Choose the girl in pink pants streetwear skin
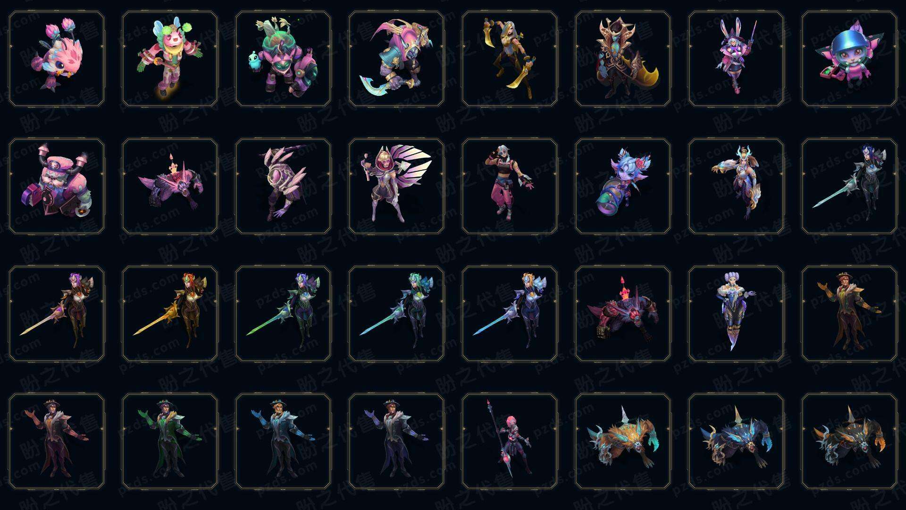906x510 pixels. click(510, 186)
